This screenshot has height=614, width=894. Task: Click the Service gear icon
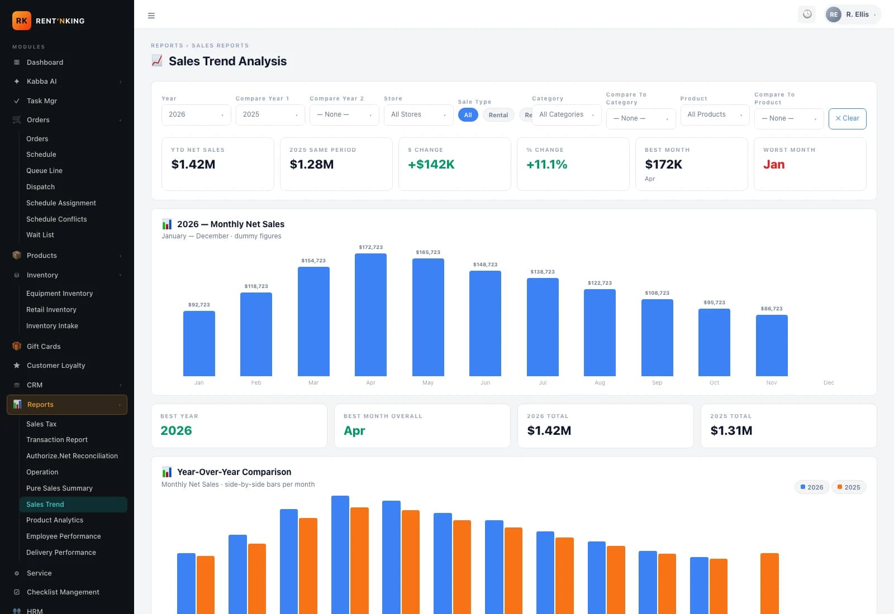click(17, 573)
